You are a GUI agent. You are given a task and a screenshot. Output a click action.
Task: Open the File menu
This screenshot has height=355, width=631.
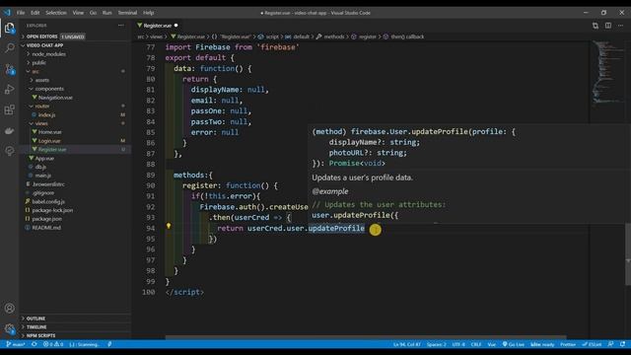click(21, 13)
